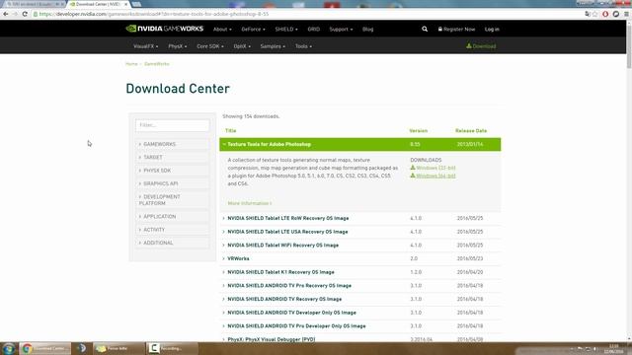Screen dimensions: 632x355
Task: Open Samples dropdown menu
Action: pos(273,46)
